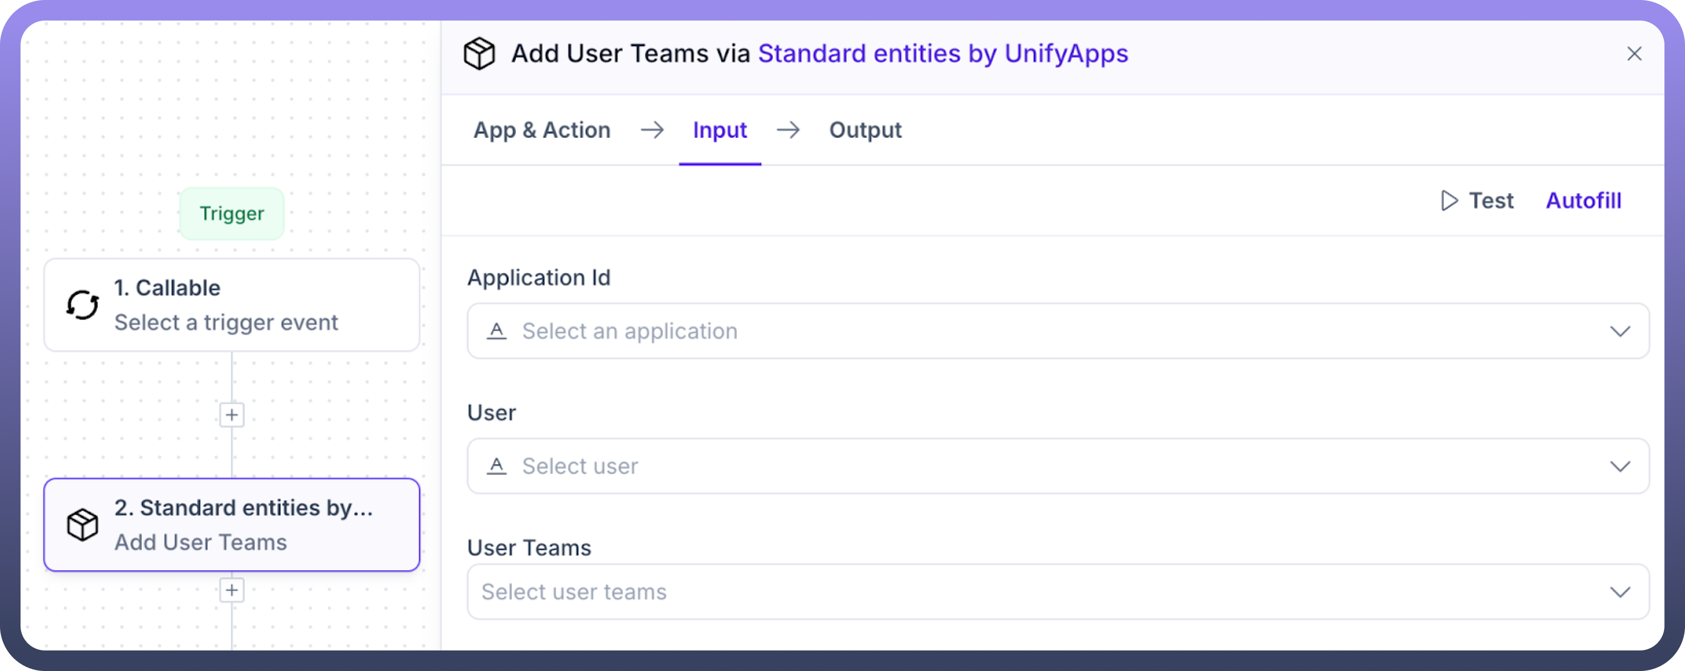The image size is (1685, 671).
Task: Click the text-type icon in User field
Action: click(496, 465)
